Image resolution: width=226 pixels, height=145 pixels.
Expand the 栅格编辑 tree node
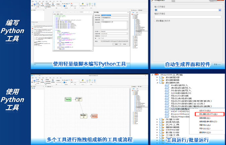click(158, 127)
